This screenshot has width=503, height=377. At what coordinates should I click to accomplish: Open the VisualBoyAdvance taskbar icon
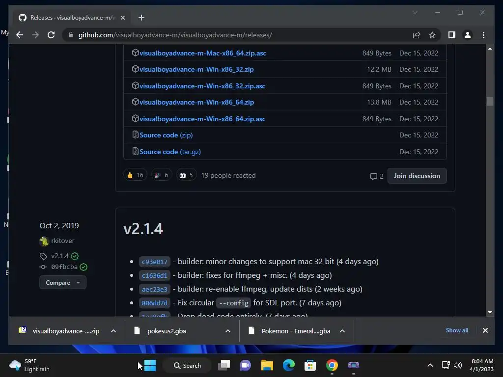pyautogui.click(x=354, y=365)
